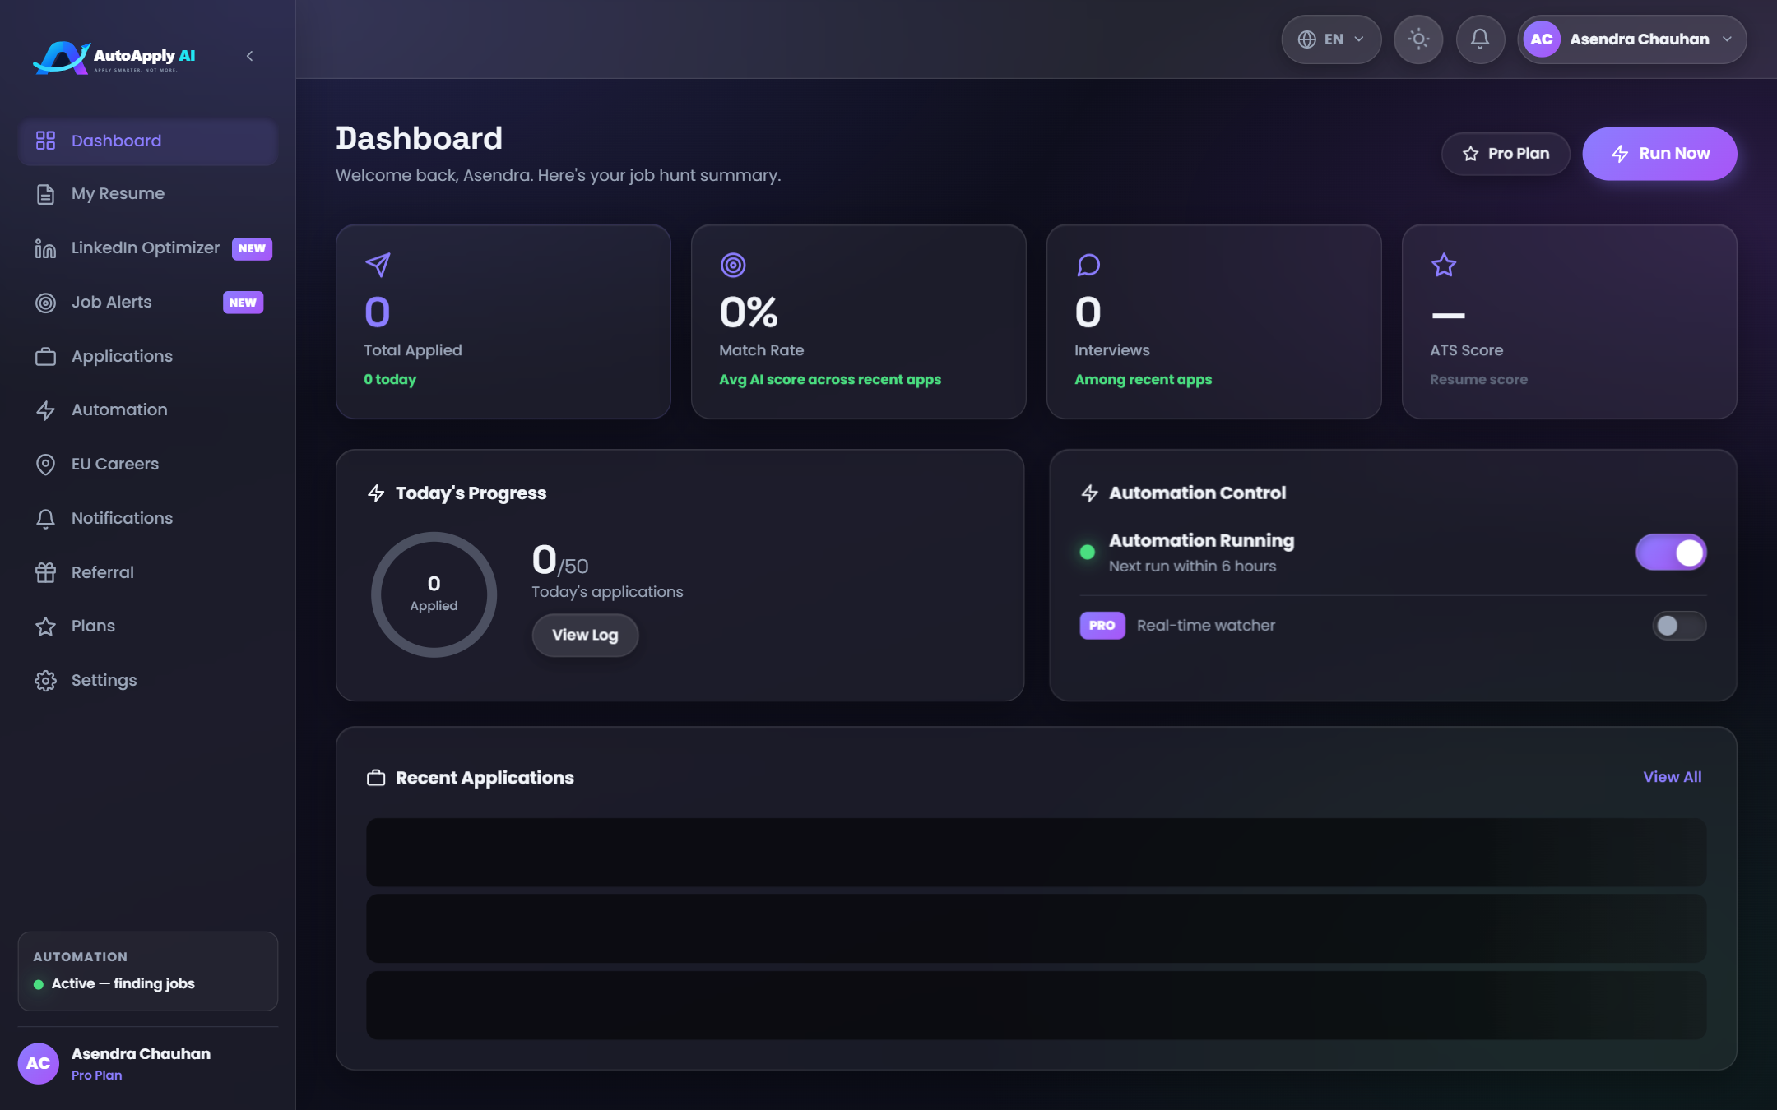Click the Applications briefcase icon in sidebar

pos(46,357)
